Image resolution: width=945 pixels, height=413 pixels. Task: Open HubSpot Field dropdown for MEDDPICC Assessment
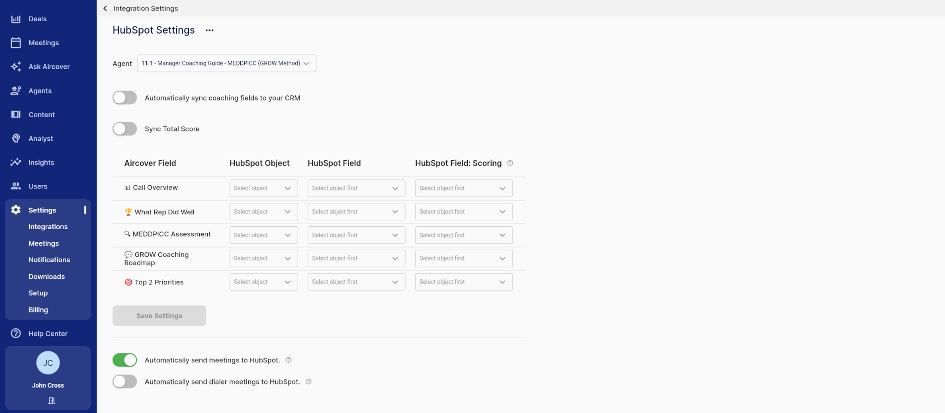tap(356, 235)
